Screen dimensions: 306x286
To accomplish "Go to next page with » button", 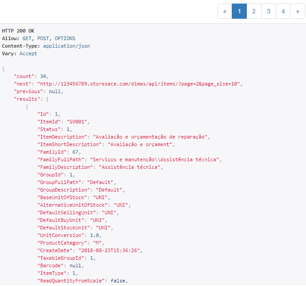I will coord(298,11).
